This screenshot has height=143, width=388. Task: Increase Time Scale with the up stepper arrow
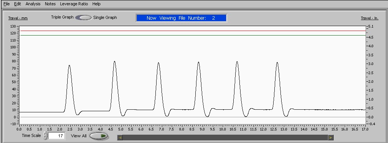pos(45,134)
